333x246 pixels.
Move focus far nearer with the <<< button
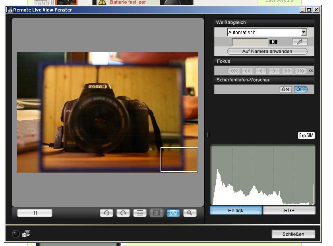[x=234, y=71]
